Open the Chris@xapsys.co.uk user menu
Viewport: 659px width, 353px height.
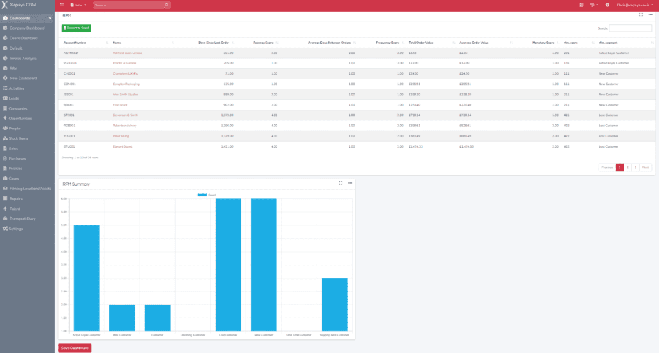[x=635, y=5]
